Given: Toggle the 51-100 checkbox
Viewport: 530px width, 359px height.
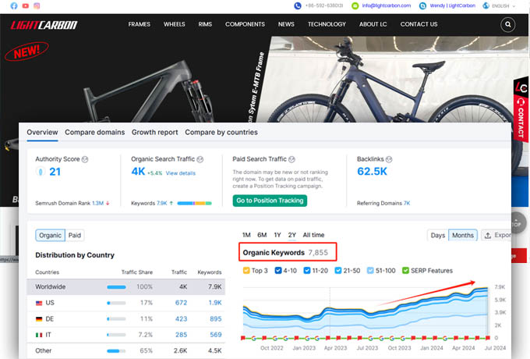Looking at the screenshot, I should click(x=370, y=271).
